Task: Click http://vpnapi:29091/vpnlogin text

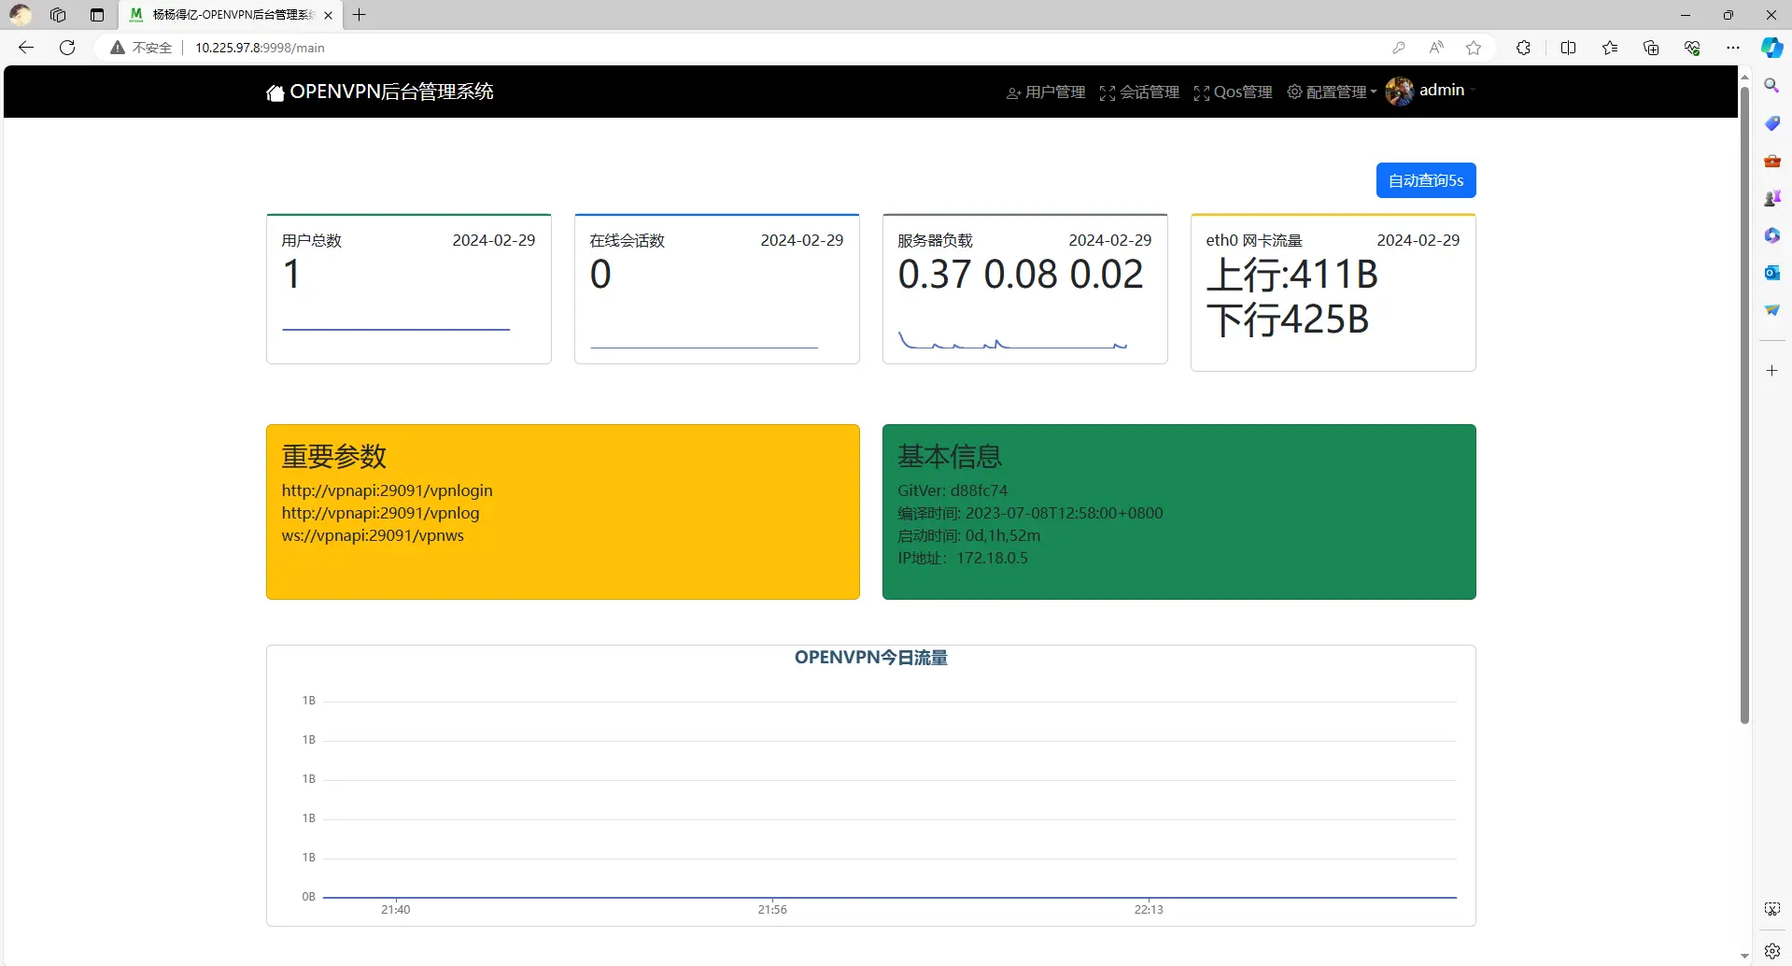Action: coord(388,490)
